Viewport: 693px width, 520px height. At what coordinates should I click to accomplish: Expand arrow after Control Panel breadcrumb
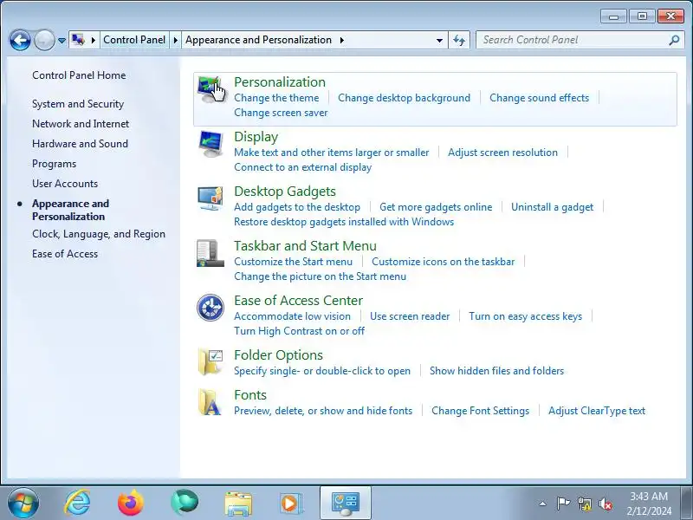[176, 40]
